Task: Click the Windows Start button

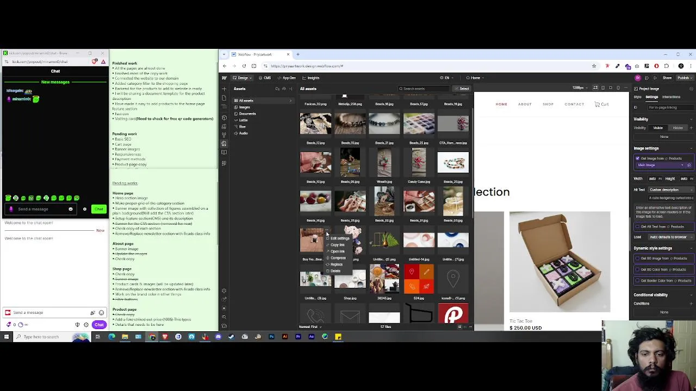Action: point(7,337)
